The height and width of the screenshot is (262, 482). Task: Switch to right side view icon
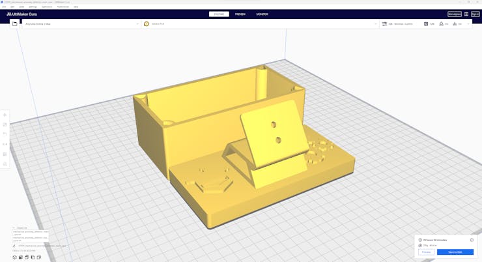point(38,257)
